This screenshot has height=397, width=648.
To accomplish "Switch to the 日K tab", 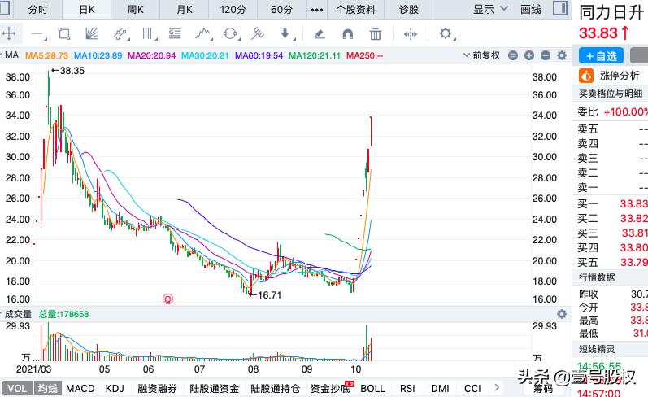I will 87,10.
